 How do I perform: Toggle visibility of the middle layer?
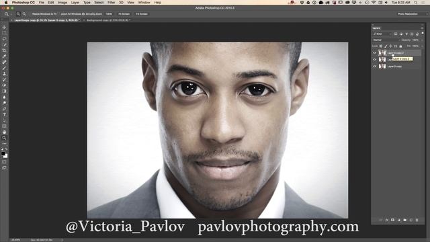click(375, 60)
